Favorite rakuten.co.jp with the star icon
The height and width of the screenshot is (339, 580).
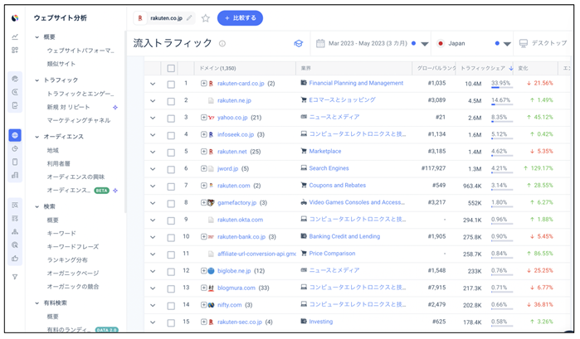(x=206, y=18)
